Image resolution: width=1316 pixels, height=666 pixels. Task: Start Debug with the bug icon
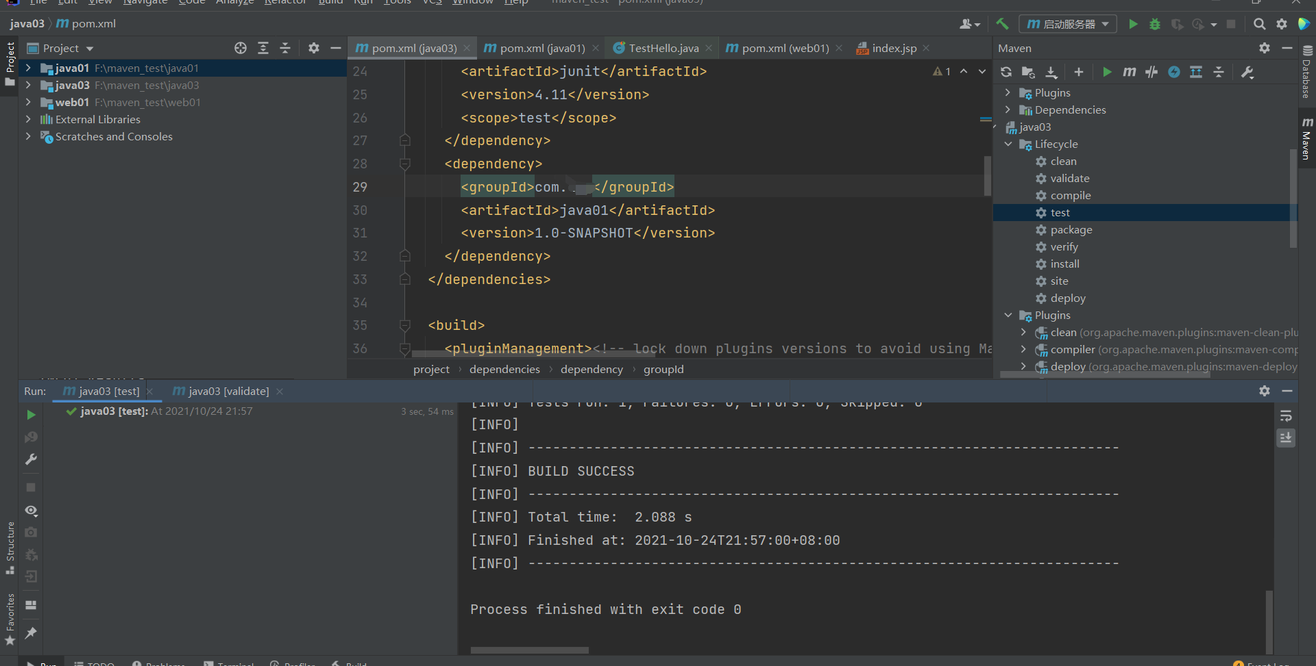pyautogui.click(x=1155, y=24)
